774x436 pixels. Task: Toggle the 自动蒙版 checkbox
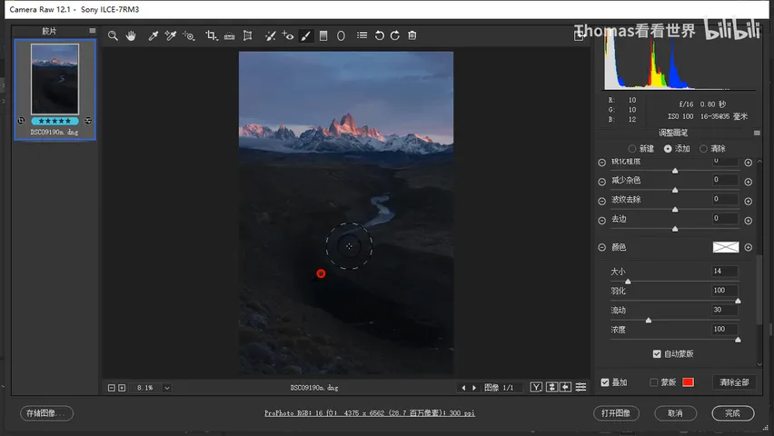[x=657, y=353]
